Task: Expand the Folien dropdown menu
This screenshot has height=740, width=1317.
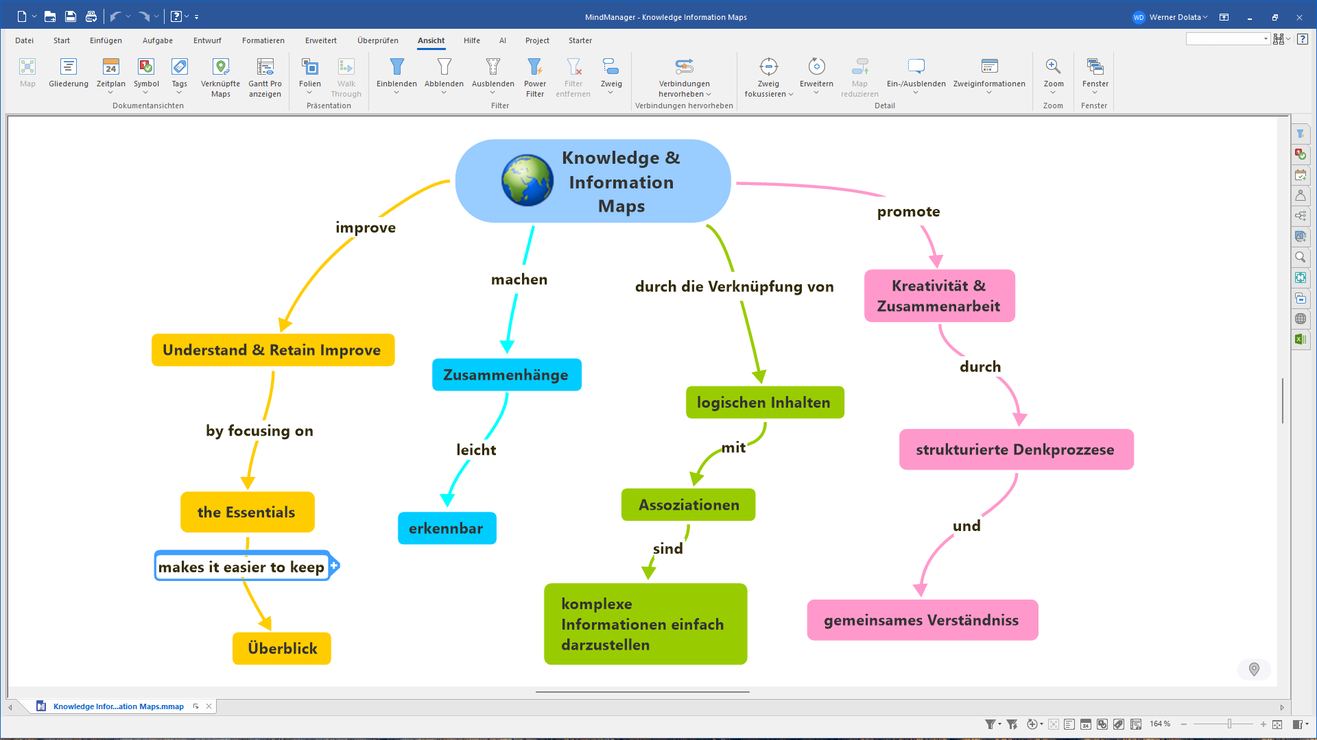Action: tap(309, 92)
